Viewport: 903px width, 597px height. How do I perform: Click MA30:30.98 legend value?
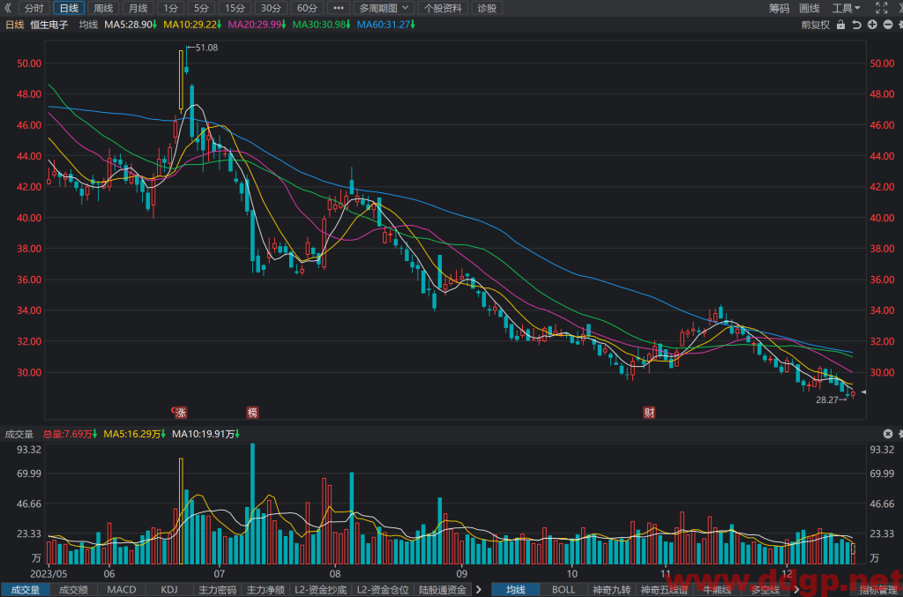coord(321,25)
